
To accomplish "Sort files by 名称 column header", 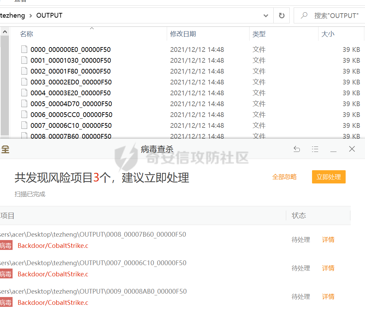I will [26, 34].
